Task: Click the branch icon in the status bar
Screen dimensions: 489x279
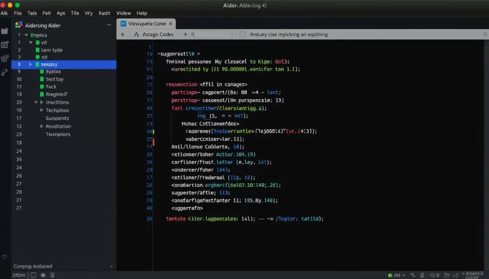Action: (457, 275)
